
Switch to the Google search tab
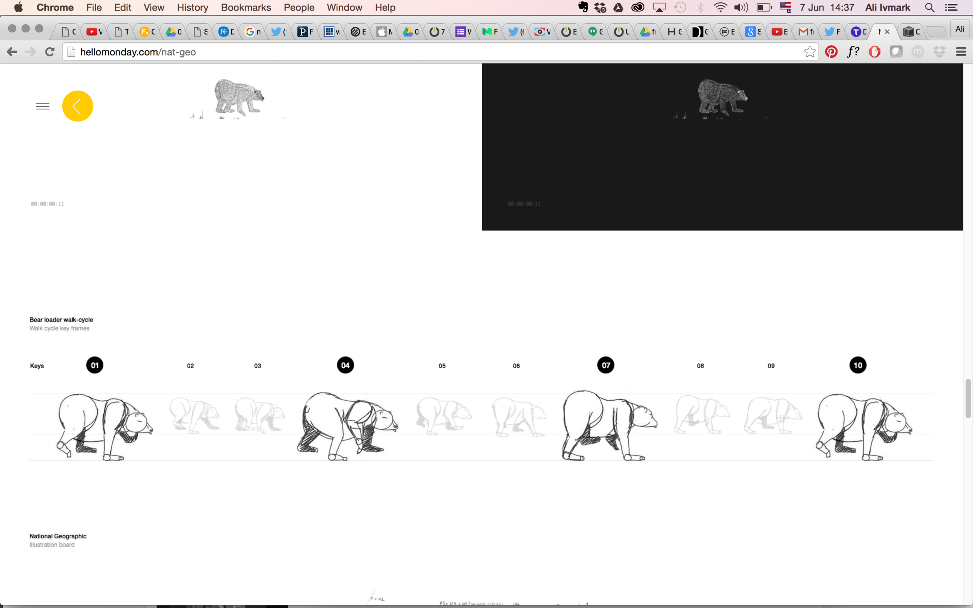pos(253,32)
